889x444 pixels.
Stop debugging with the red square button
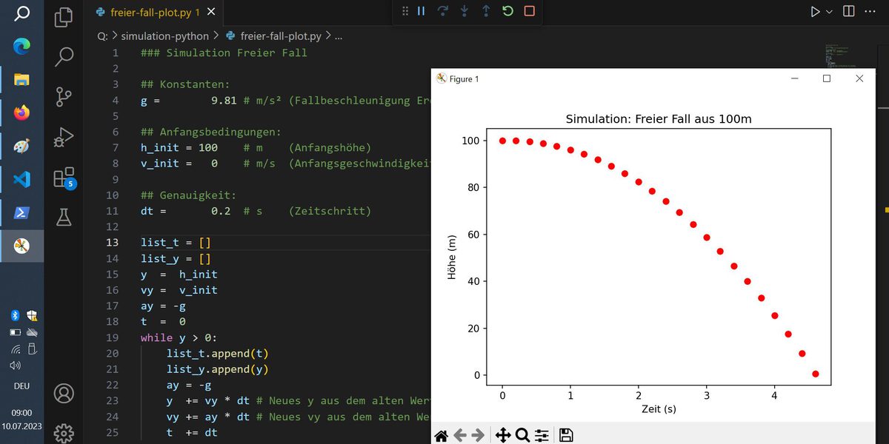(529, 11)
